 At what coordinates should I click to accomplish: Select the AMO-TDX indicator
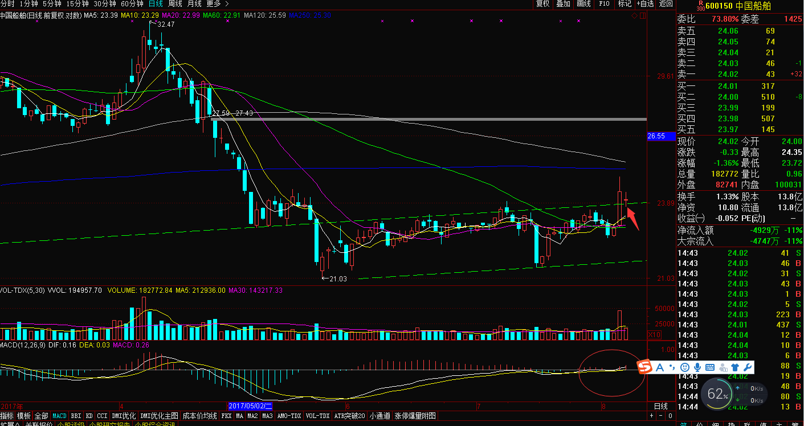tap(289, 416)
